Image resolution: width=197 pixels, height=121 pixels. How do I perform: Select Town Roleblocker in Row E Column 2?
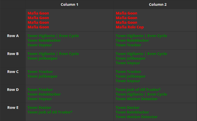[132, 112]
